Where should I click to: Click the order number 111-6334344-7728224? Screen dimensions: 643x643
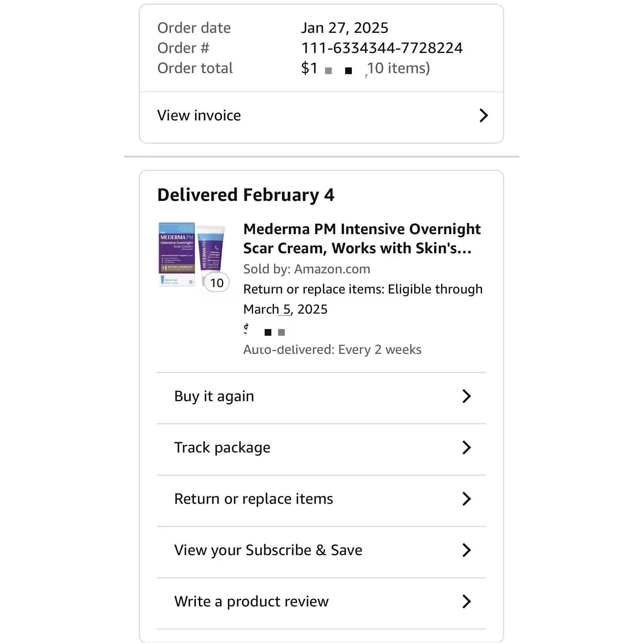(x=382, y=48)
